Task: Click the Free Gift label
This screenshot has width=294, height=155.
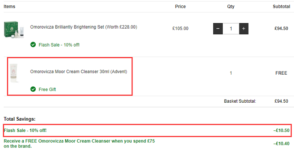Action: [x=47, y=89]
